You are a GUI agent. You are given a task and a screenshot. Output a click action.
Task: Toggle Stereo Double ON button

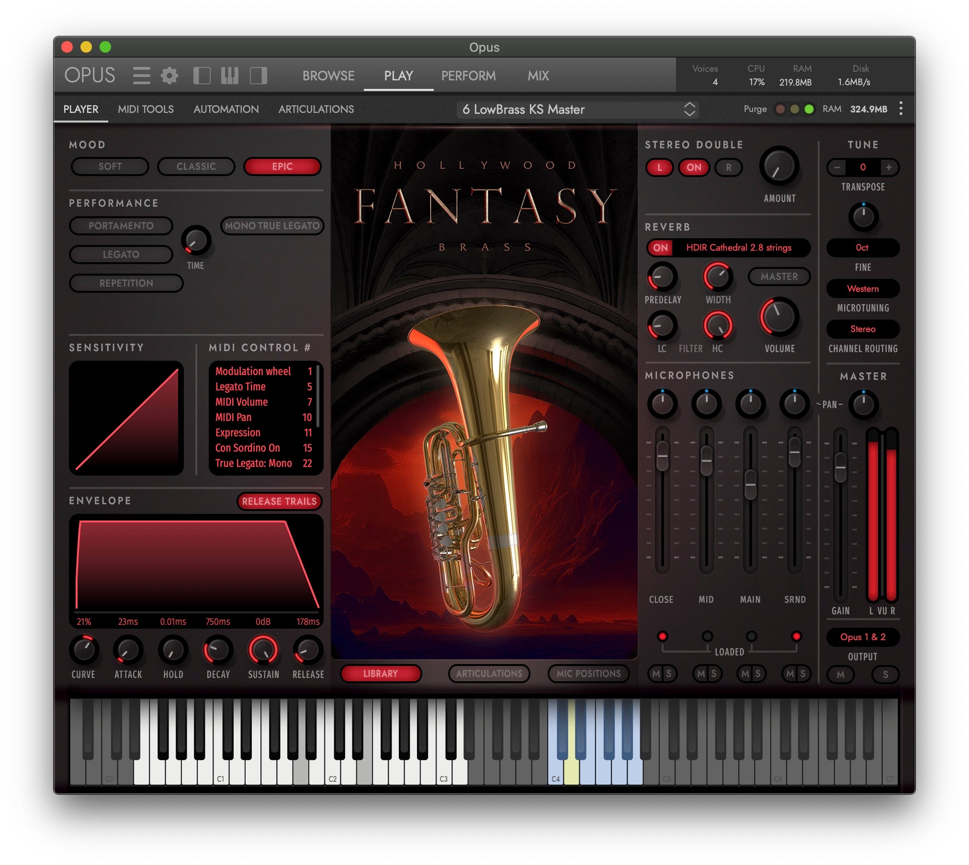point(693,167)
